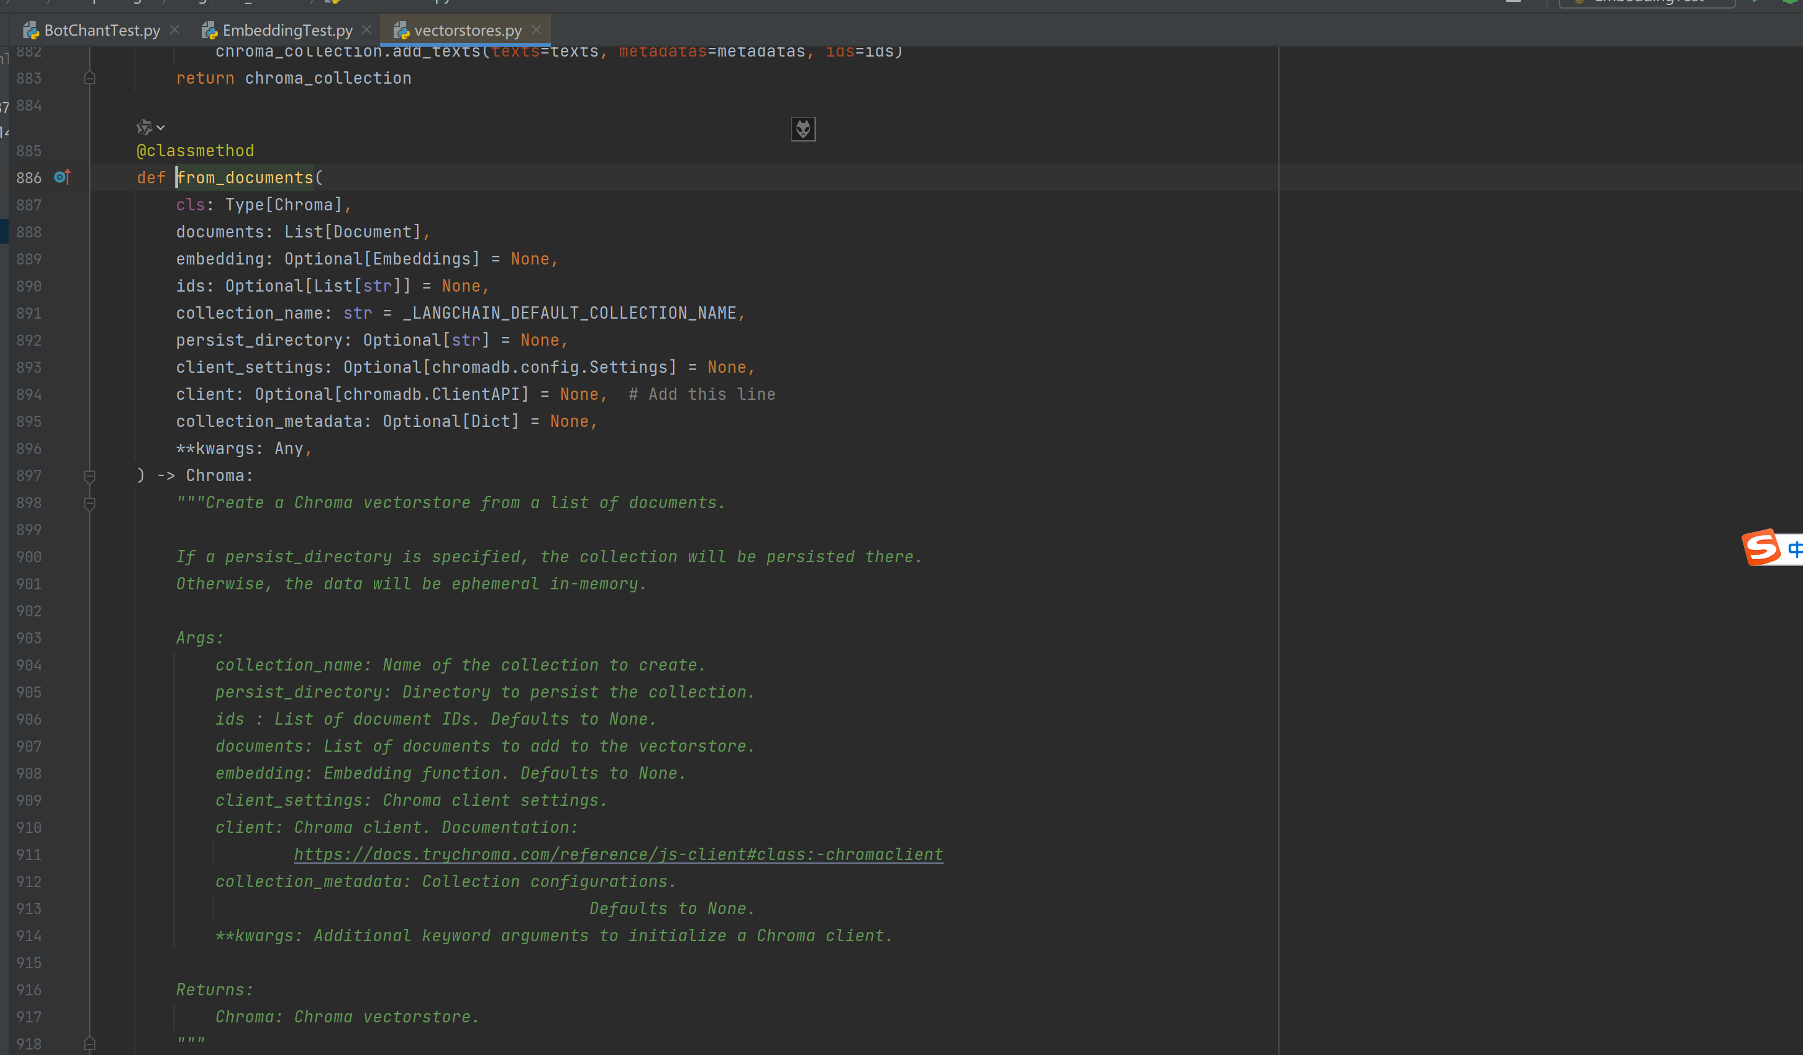Viewport: 1803px width, 1055px height.
Task: Place cursor on from_documents method name
Action: pos(245,177)
